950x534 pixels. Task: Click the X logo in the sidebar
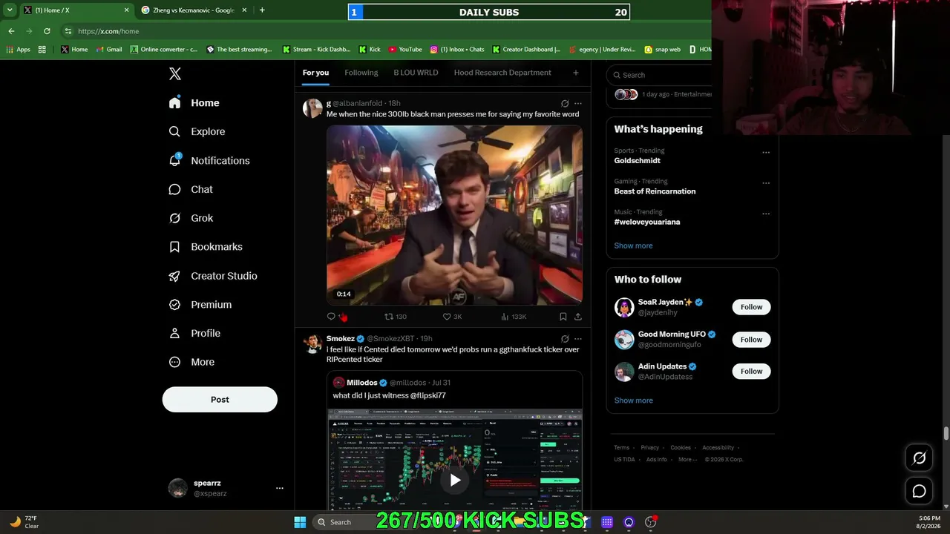click(x=175, y=73)
